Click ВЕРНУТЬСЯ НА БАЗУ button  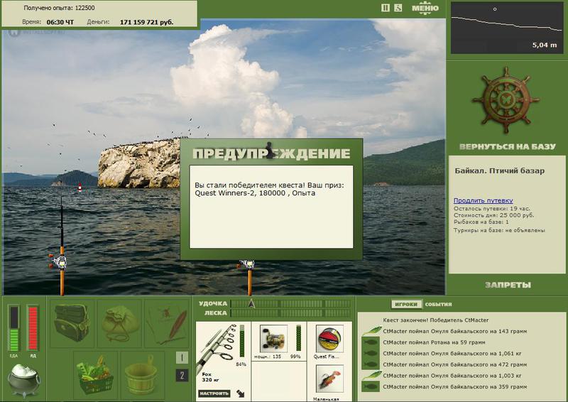[x=507, y=147]
